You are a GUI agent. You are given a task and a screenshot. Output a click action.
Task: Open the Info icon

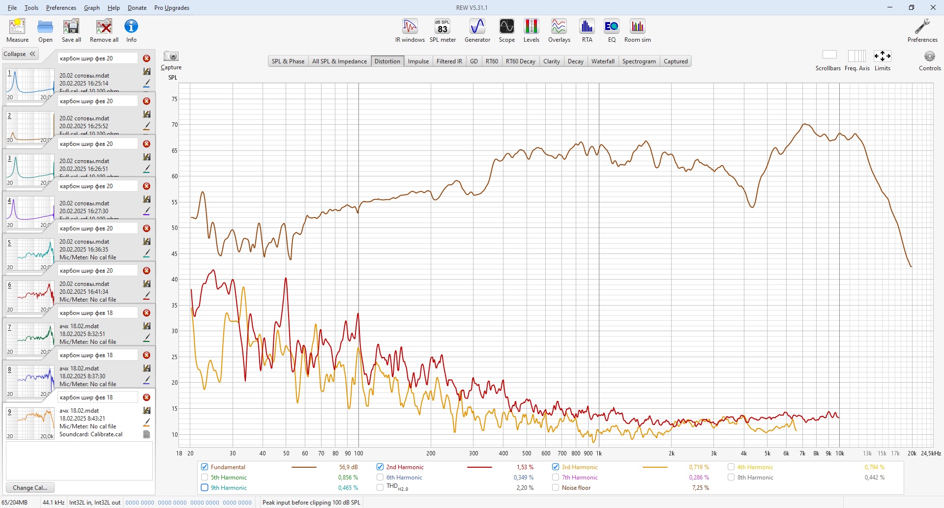[x=131, y=30]
